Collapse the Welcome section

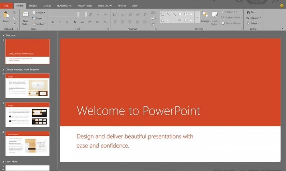point(3,36)
